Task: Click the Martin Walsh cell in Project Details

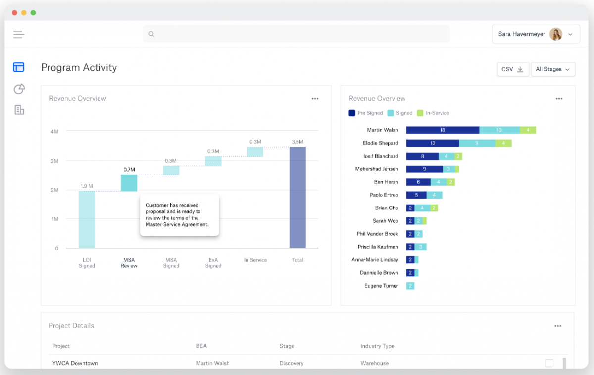Action: (213, 363)
